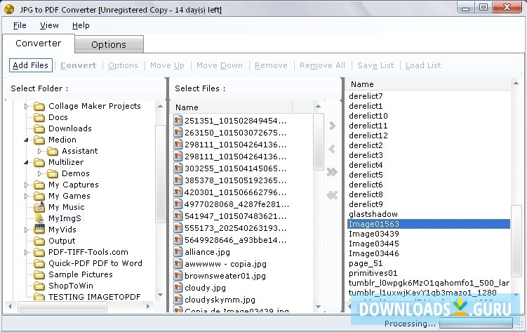Click the file icon beside brownsweater01.jpg
The height and width of the screenshot is (332, 527).
(x=178, y=276)
